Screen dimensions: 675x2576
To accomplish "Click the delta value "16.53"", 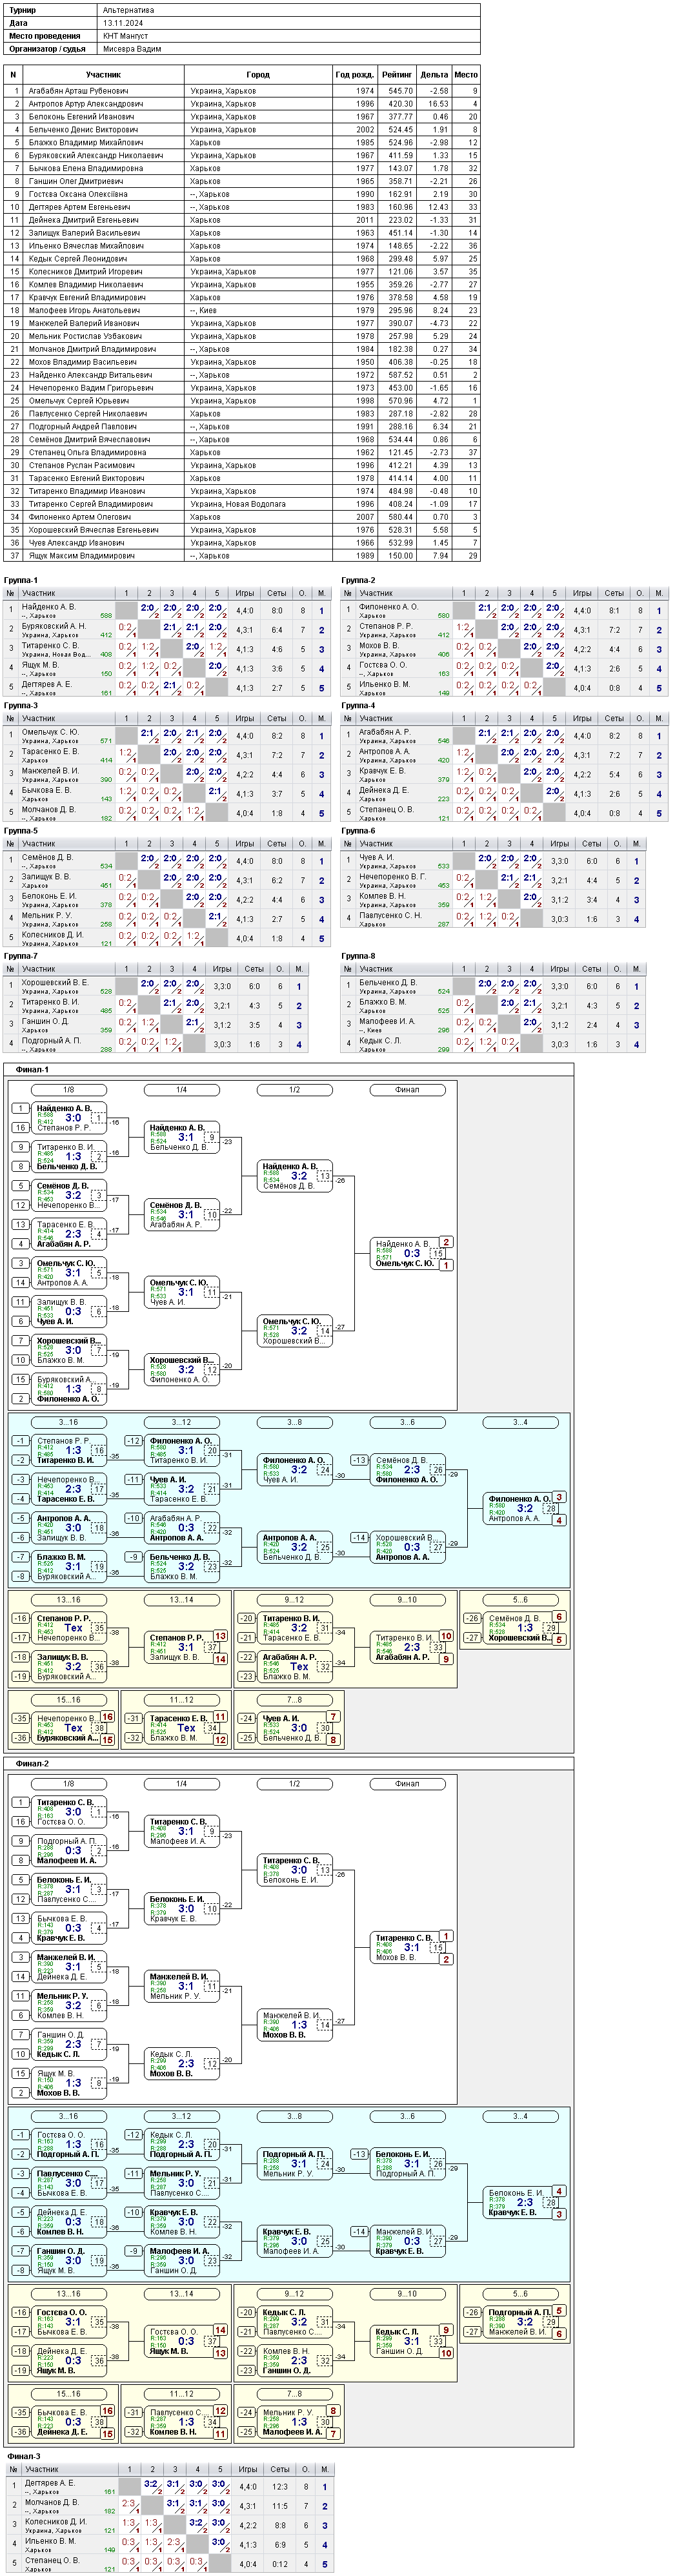I will [438, 104].
